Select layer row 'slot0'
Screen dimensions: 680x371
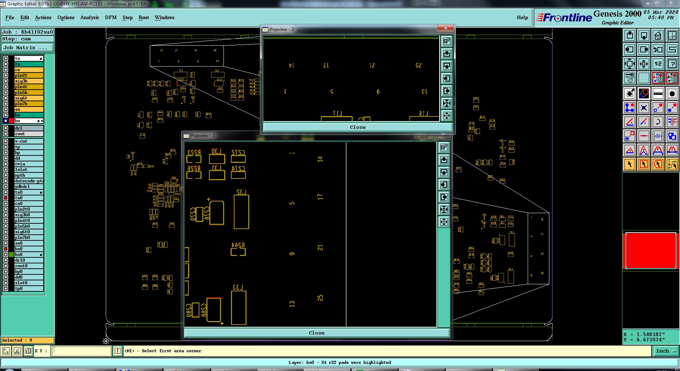[x=29, y=283]
